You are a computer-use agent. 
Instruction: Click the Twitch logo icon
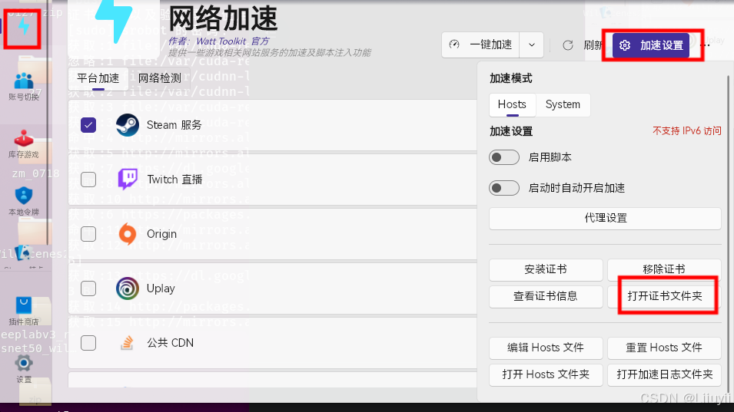[x=128, y=180]
